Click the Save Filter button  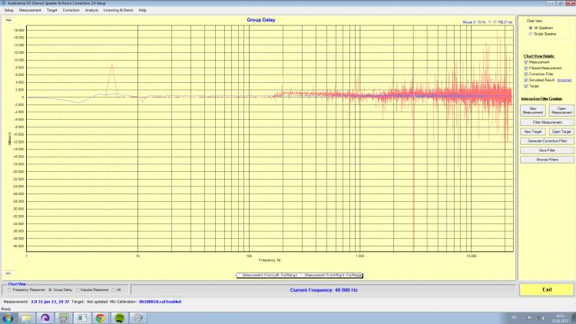coord(547,150)
